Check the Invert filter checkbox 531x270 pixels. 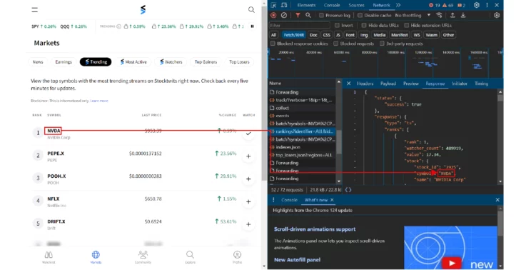337,26
